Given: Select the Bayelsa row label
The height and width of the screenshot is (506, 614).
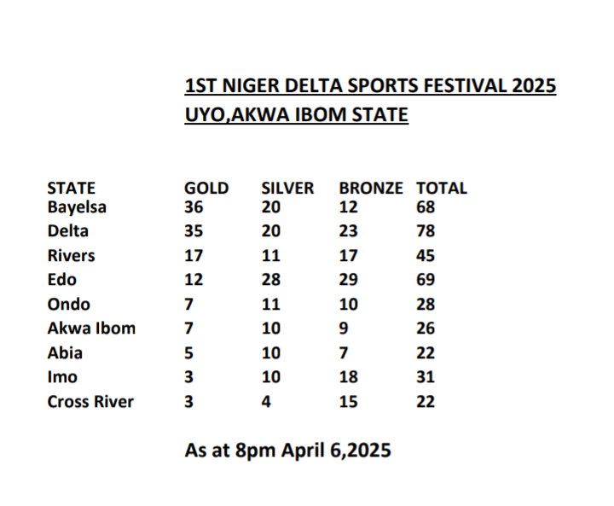Looking at the screenshot, I should click(78, 206).
